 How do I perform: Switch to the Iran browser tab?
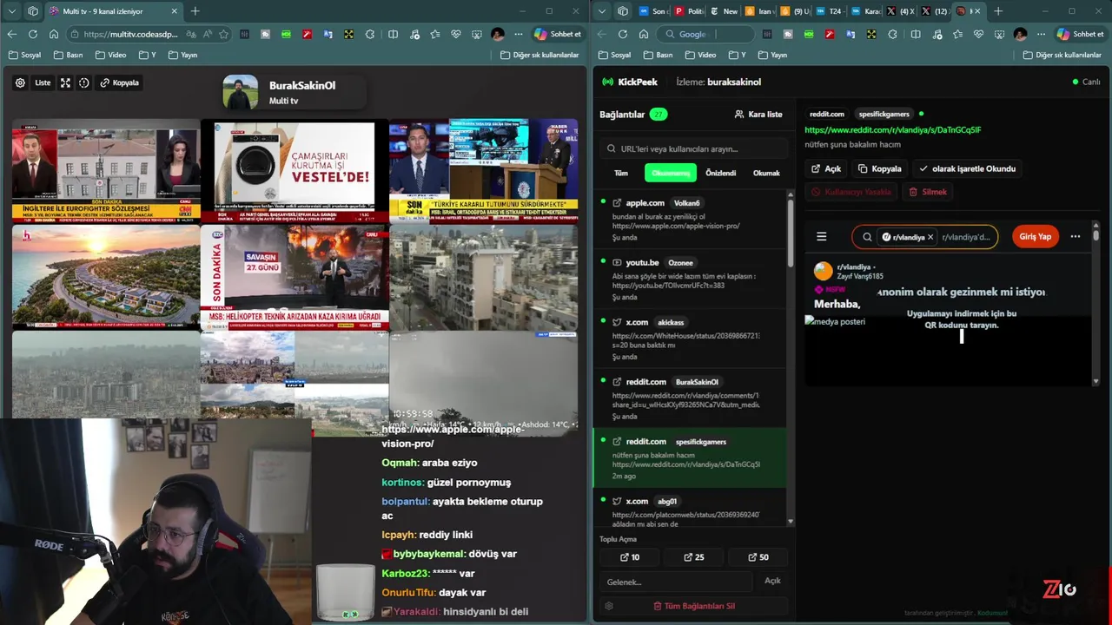coord(759,11)
